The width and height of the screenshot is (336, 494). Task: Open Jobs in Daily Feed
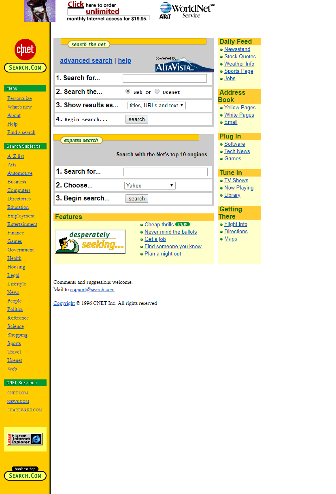click(x=230, y=79)
